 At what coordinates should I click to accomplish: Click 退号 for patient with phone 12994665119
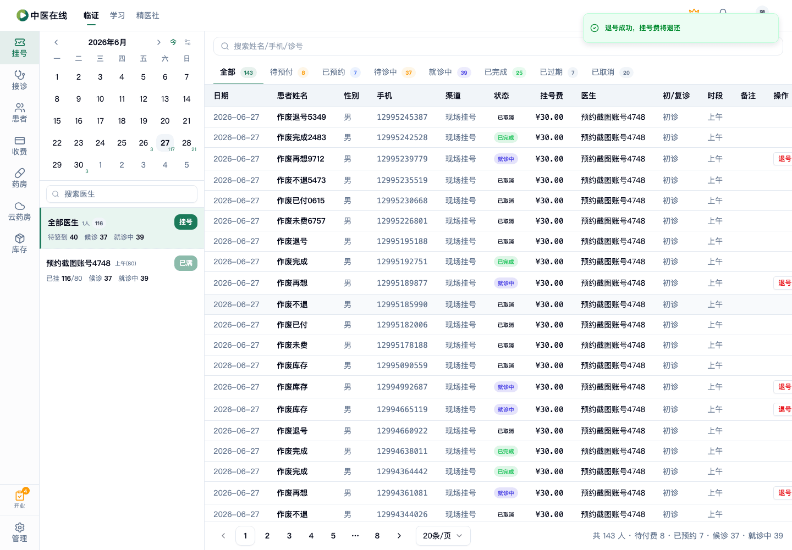(783, 409)
